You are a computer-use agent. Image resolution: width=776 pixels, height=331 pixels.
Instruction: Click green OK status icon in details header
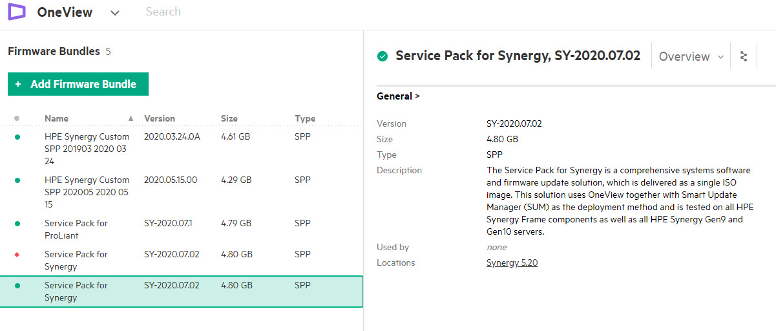383,56
